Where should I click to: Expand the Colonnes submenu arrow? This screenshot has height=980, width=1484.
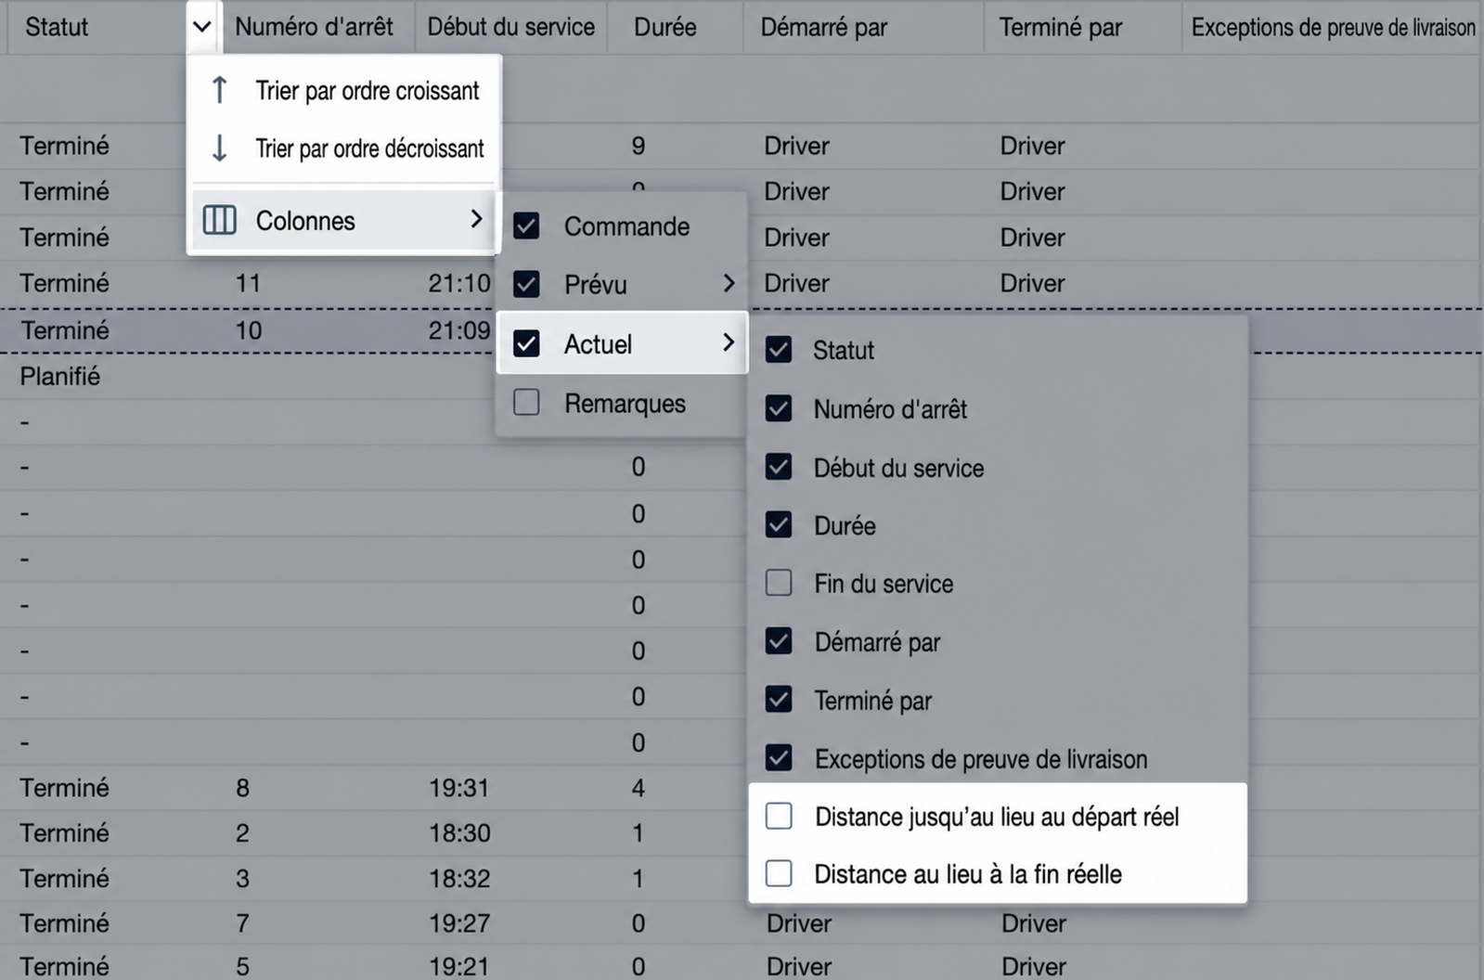476,219
